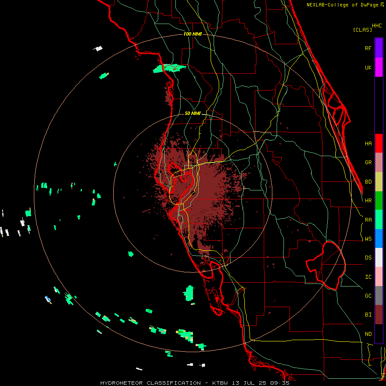
Task: Click the RA legend label
Action: [x=368, y=220]
